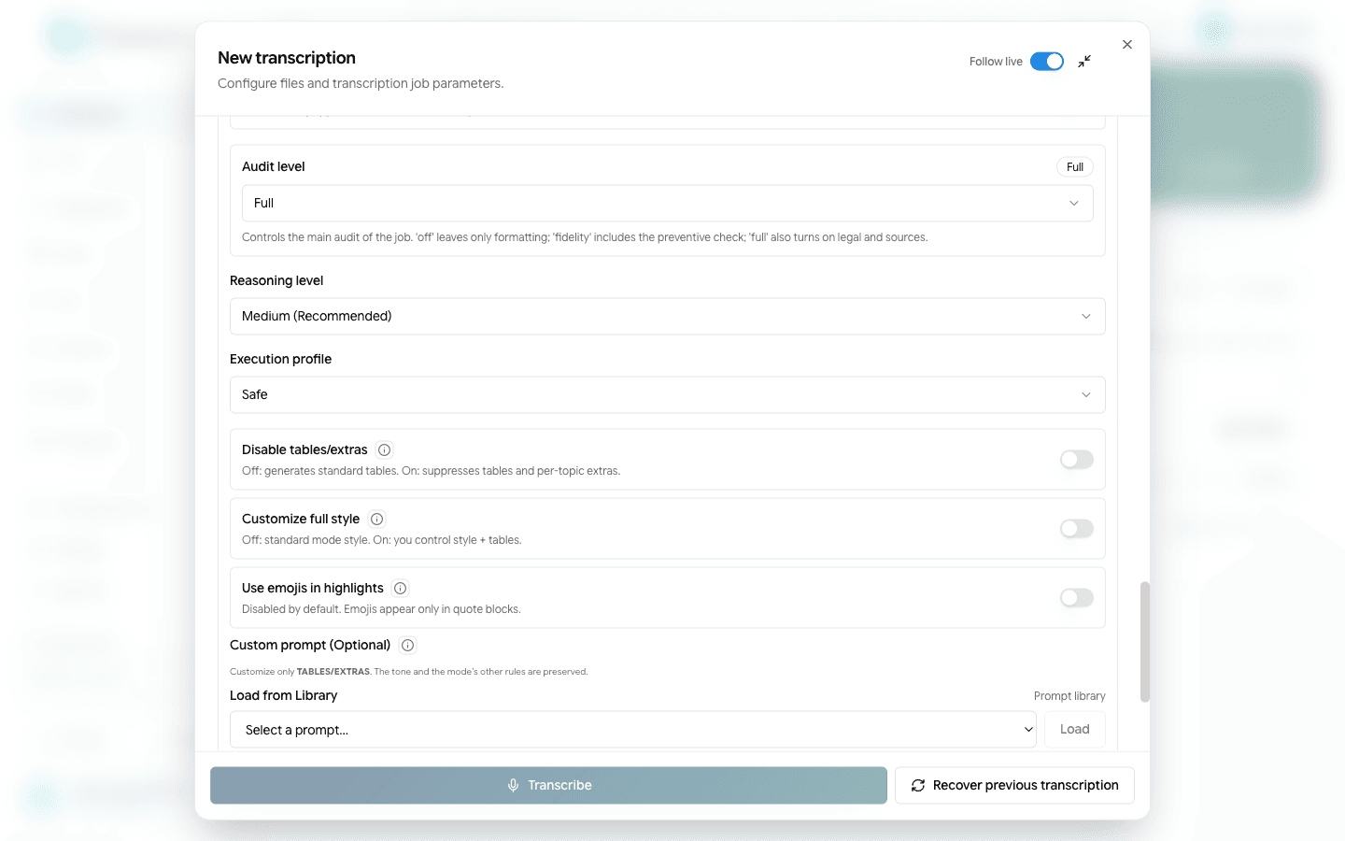Collapse the dialog with the minimize arrows icon

click(x=1084, y=62)
